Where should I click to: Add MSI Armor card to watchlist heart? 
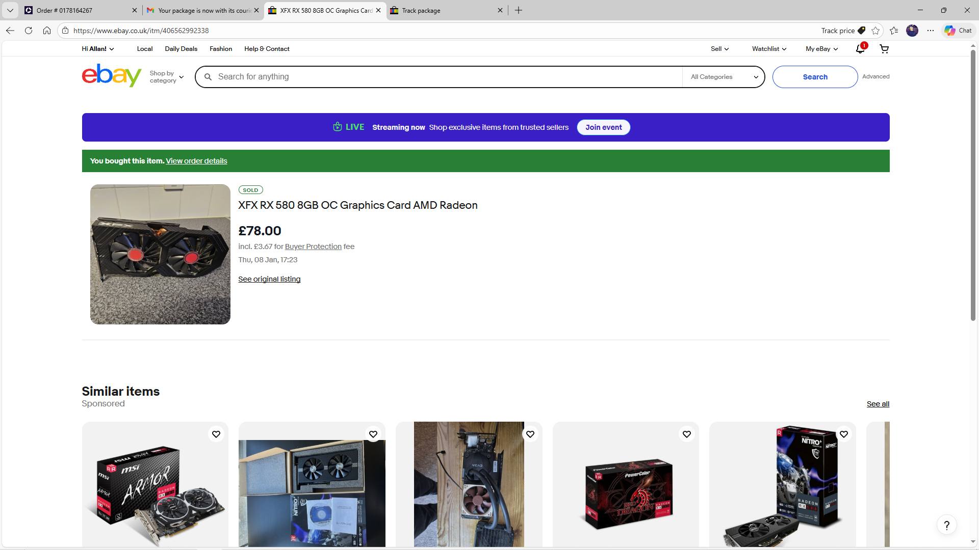pyautogui.click(x=216, y=434)
